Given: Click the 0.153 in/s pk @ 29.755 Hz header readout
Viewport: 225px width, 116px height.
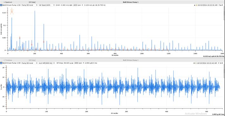Looking at the screenshot, I should point(95,5).
